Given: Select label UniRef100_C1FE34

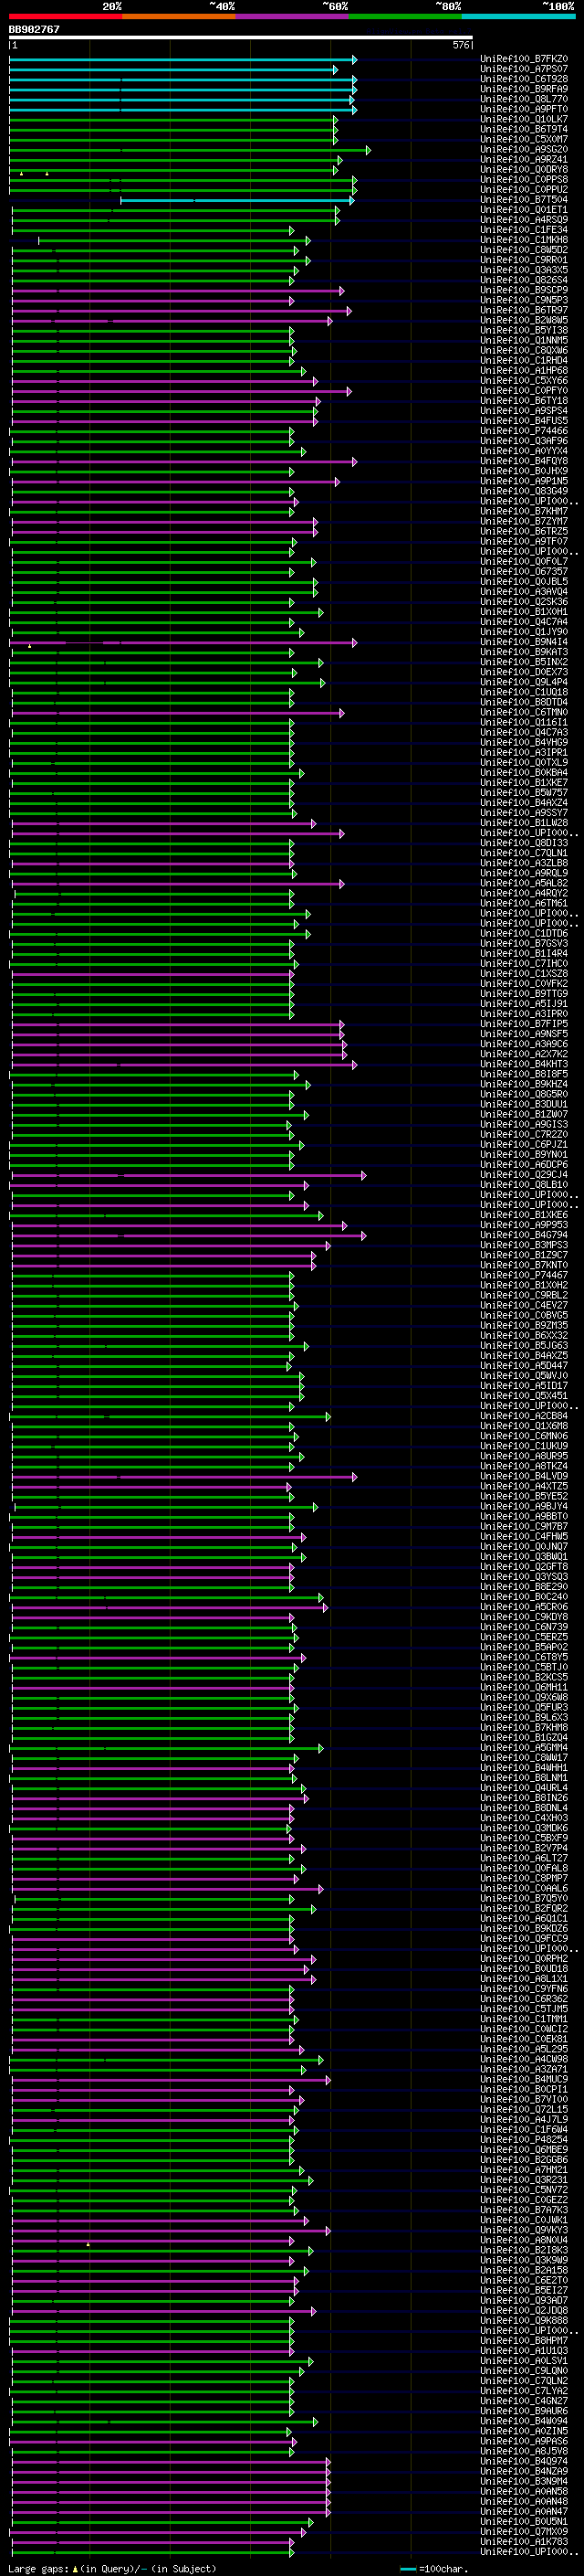Looking at the screenshot, I should tap(524, 230).
